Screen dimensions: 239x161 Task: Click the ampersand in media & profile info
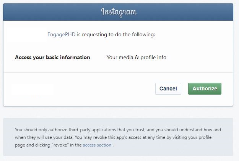pyautogui.click(x=137, y=57)
